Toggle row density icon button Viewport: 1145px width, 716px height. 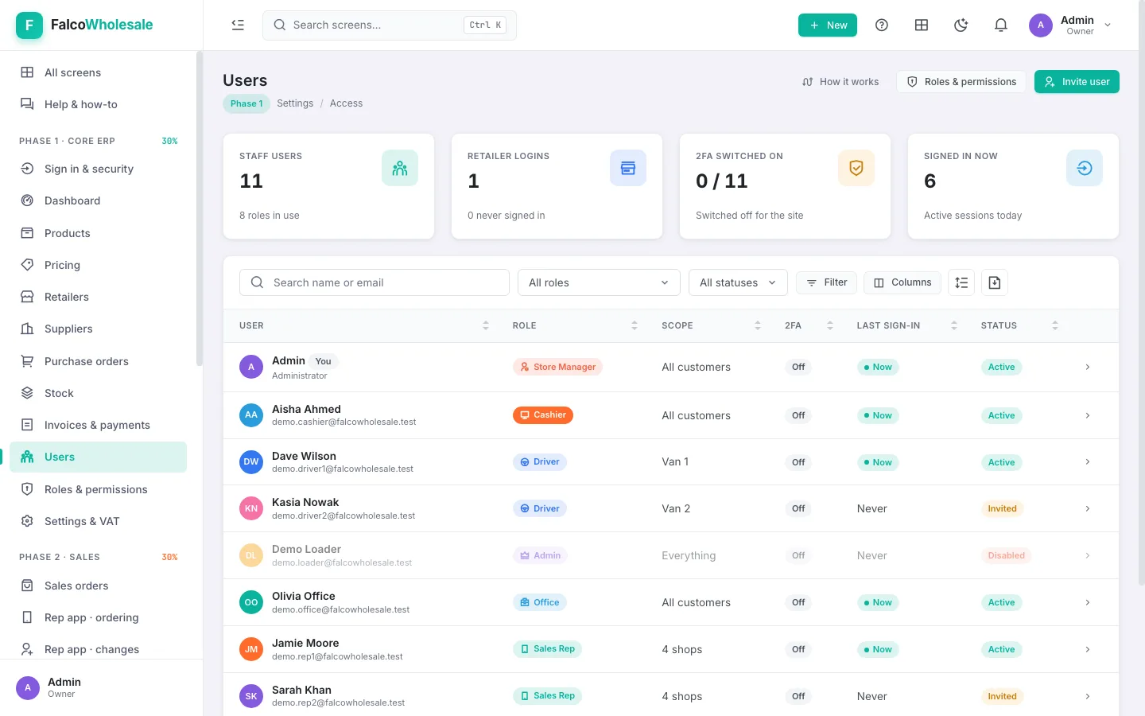(x=961, y=282)
